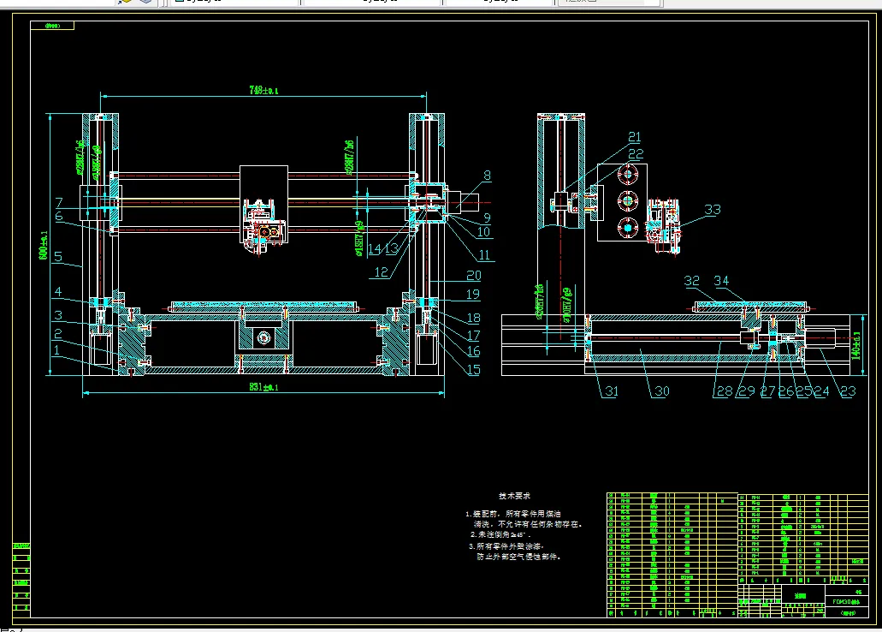Viewport: 882px width, 632px height.
Task: Select part callout number 15
Action: (473, 369)
